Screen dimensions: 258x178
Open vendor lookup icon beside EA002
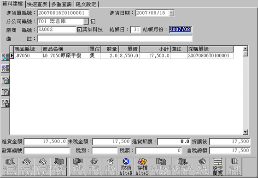point(79,30)
